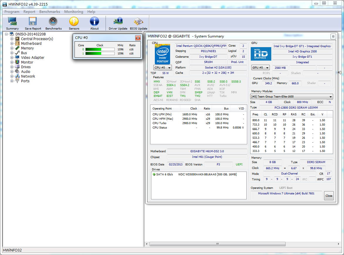The image size is (344, 255).
Task: Open the GPU #0 selector dropdown
Action: [260, 67]
